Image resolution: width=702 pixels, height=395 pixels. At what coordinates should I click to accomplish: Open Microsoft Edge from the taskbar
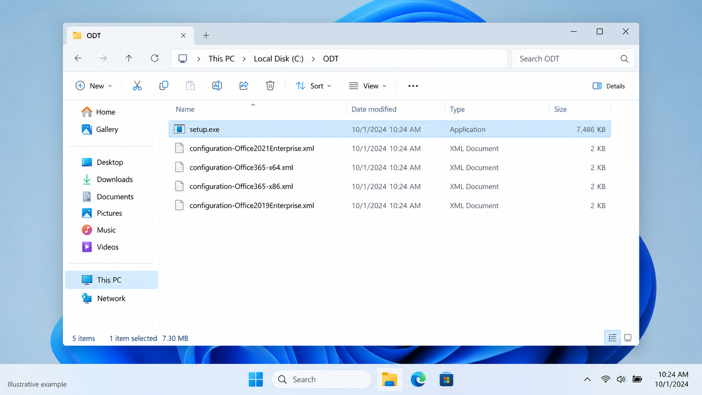coord(418,379)
